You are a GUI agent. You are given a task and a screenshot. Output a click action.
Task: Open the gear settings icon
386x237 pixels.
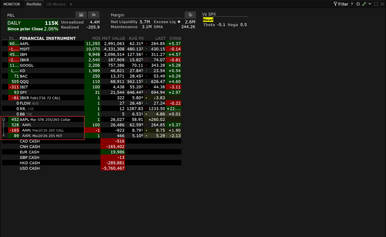[358, 4]
